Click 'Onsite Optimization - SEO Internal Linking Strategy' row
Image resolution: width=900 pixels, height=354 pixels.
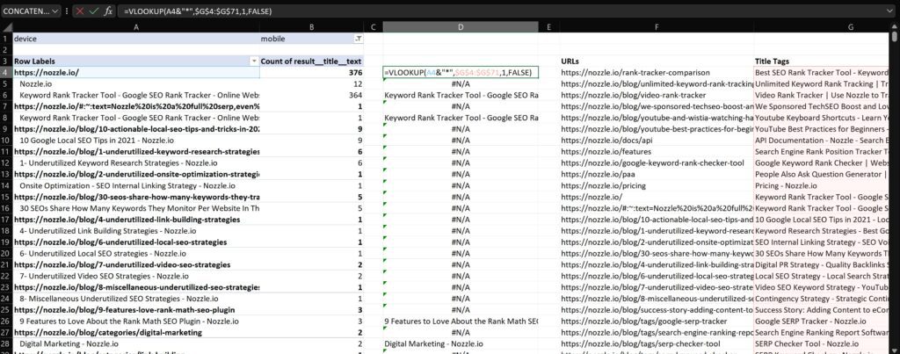(135, 185)
